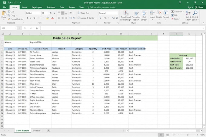
Task: Click the Save icon in title bar
Action: coord(5,2)
